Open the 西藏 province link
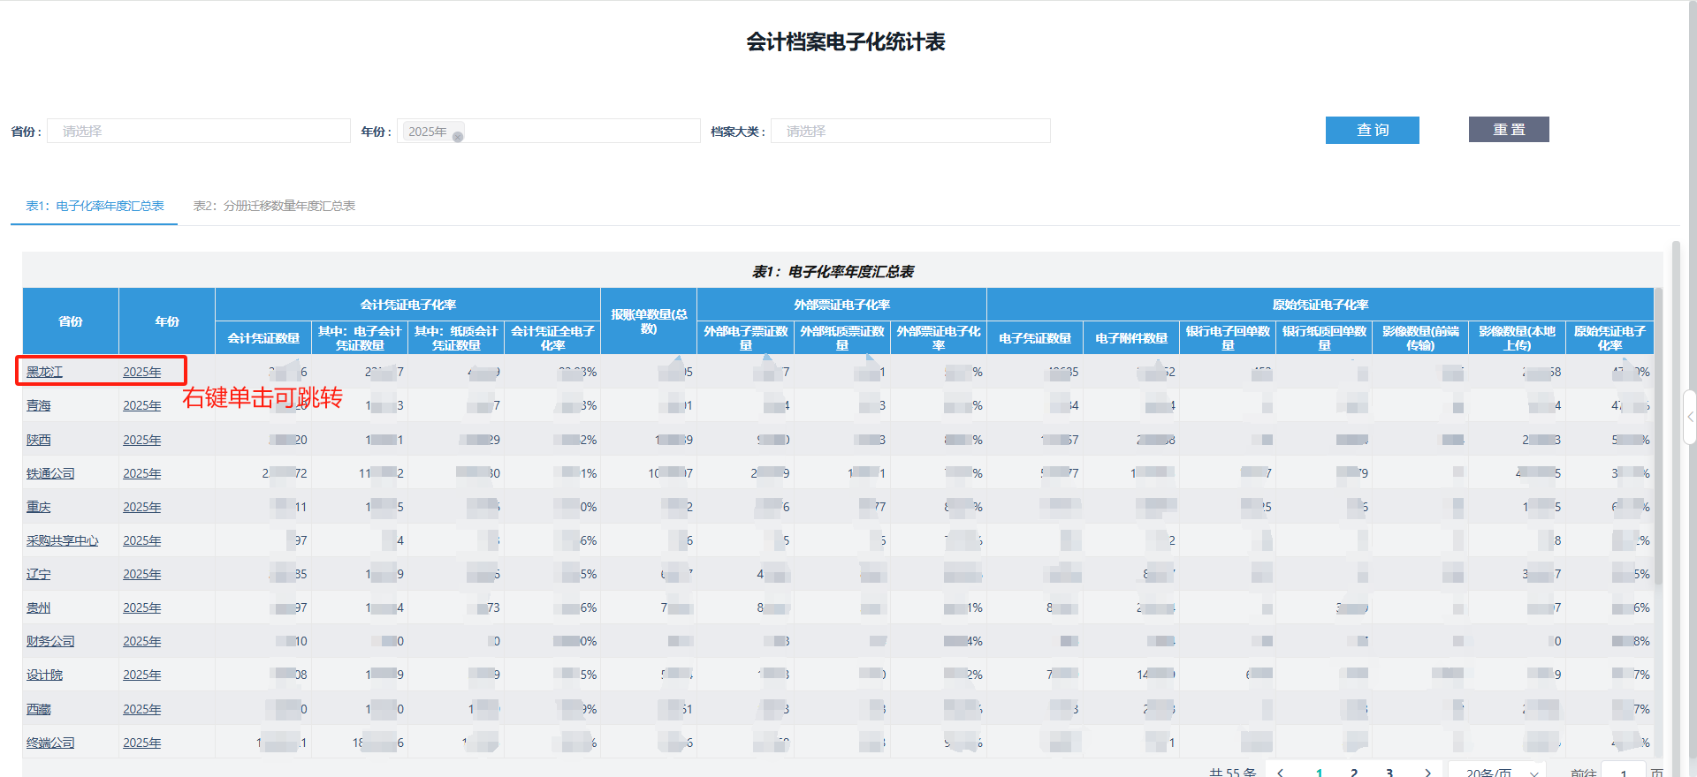 click(38, 709)
